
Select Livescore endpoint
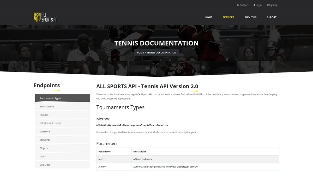click(x=63, y=131)
